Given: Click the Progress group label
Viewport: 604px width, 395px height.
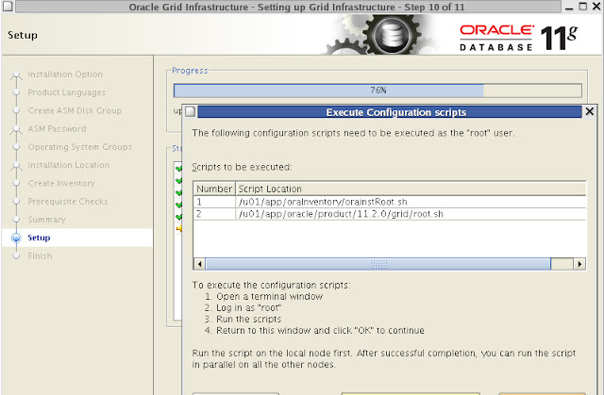Looking at the screenshot, I should tap(190, 71).
